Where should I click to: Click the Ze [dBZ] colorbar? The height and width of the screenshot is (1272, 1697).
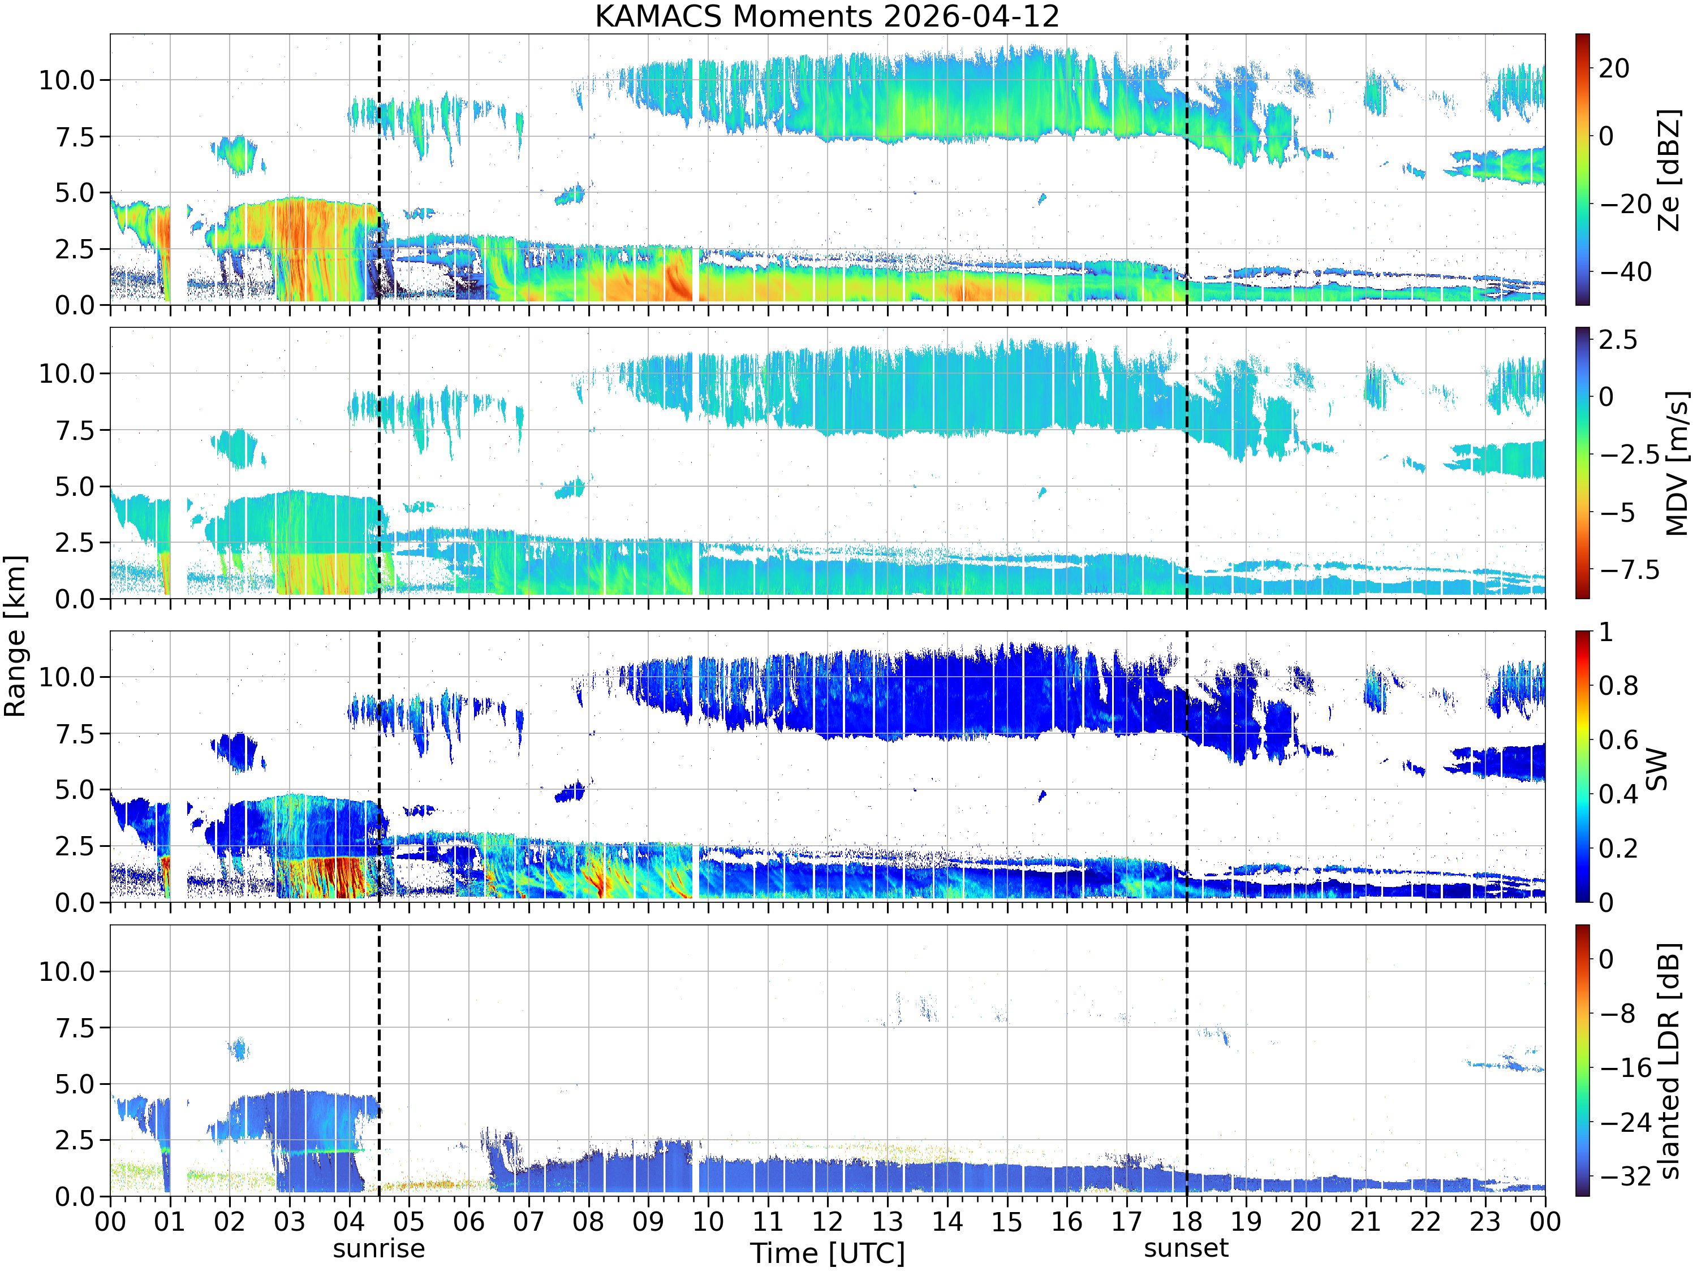[x=1582, y=170]
